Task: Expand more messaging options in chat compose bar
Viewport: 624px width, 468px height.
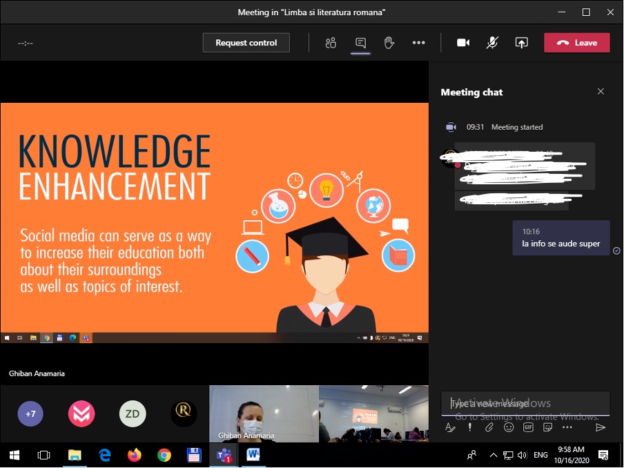Action: (x=567, y=427)
